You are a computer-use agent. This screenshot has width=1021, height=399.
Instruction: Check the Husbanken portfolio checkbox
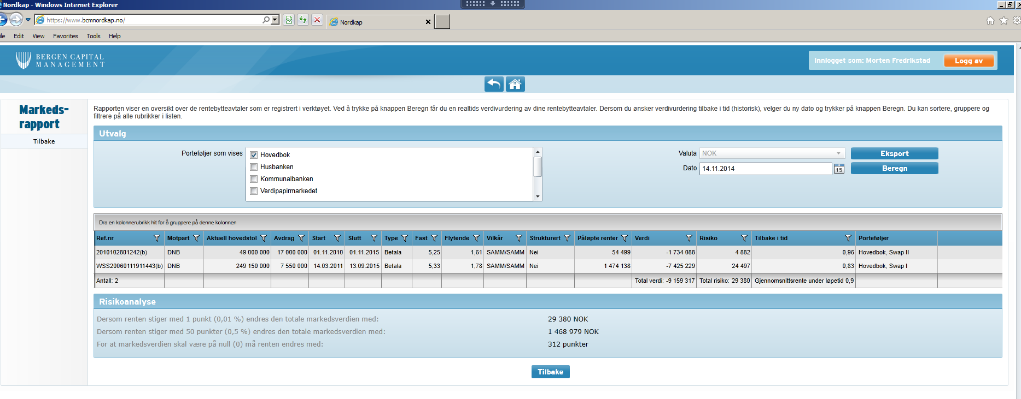(254, 167)
